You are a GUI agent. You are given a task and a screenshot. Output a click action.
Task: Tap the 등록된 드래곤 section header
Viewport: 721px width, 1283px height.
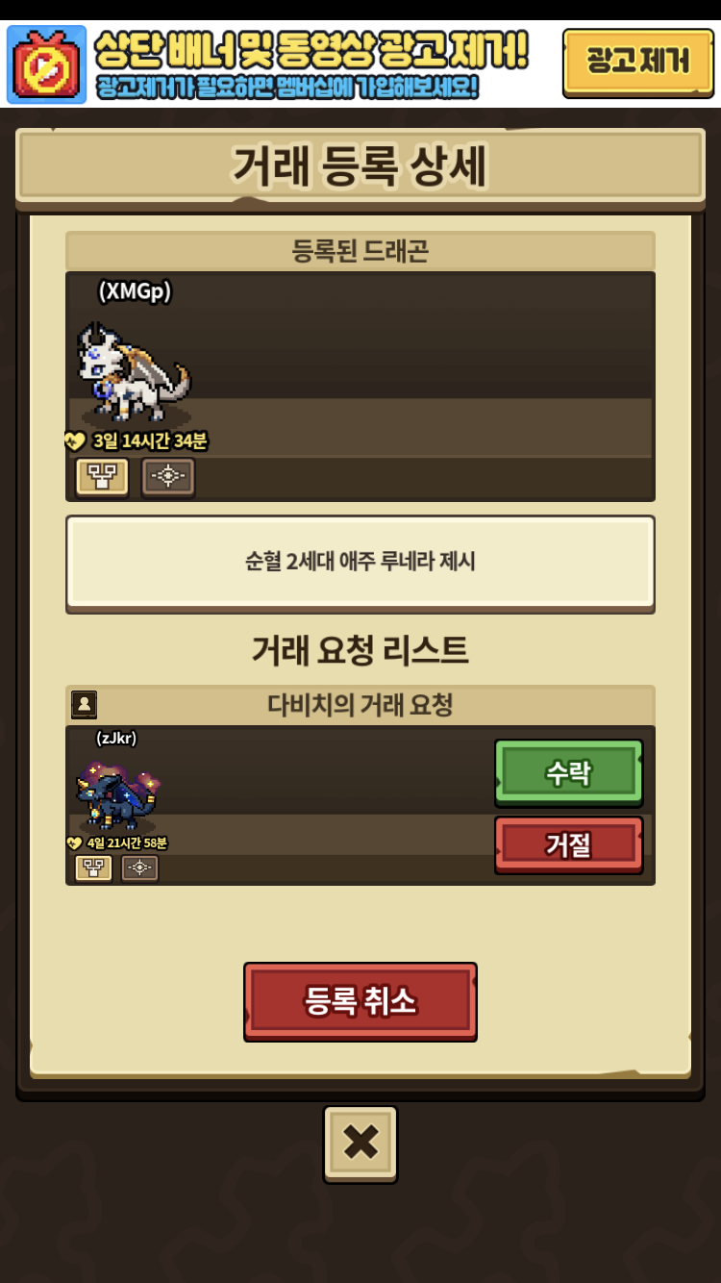(x=360, y=251)
